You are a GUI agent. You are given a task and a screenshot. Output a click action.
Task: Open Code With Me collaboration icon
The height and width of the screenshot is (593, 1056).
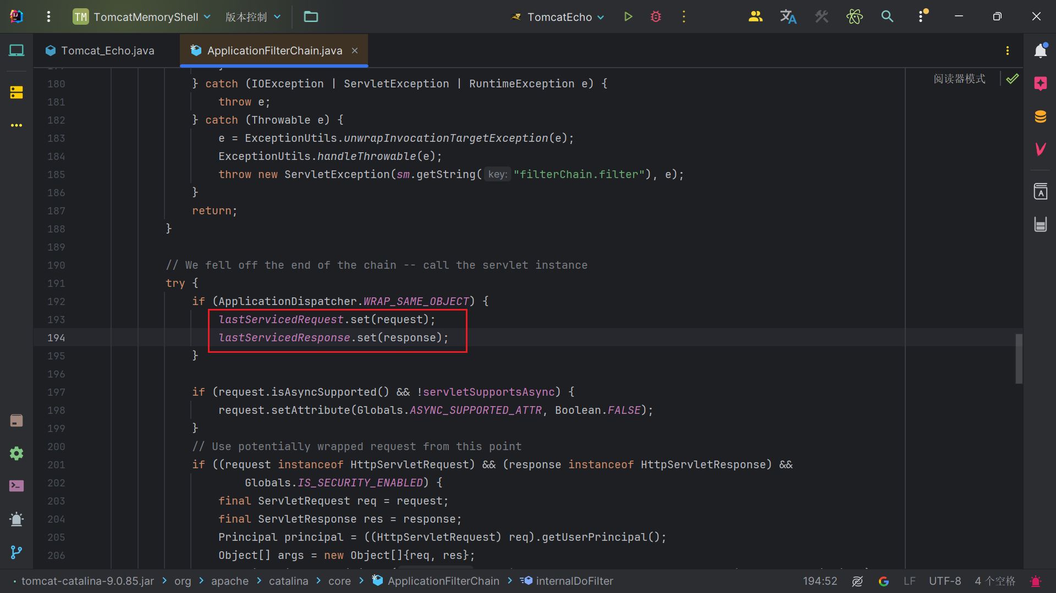(x=755, y=16)
